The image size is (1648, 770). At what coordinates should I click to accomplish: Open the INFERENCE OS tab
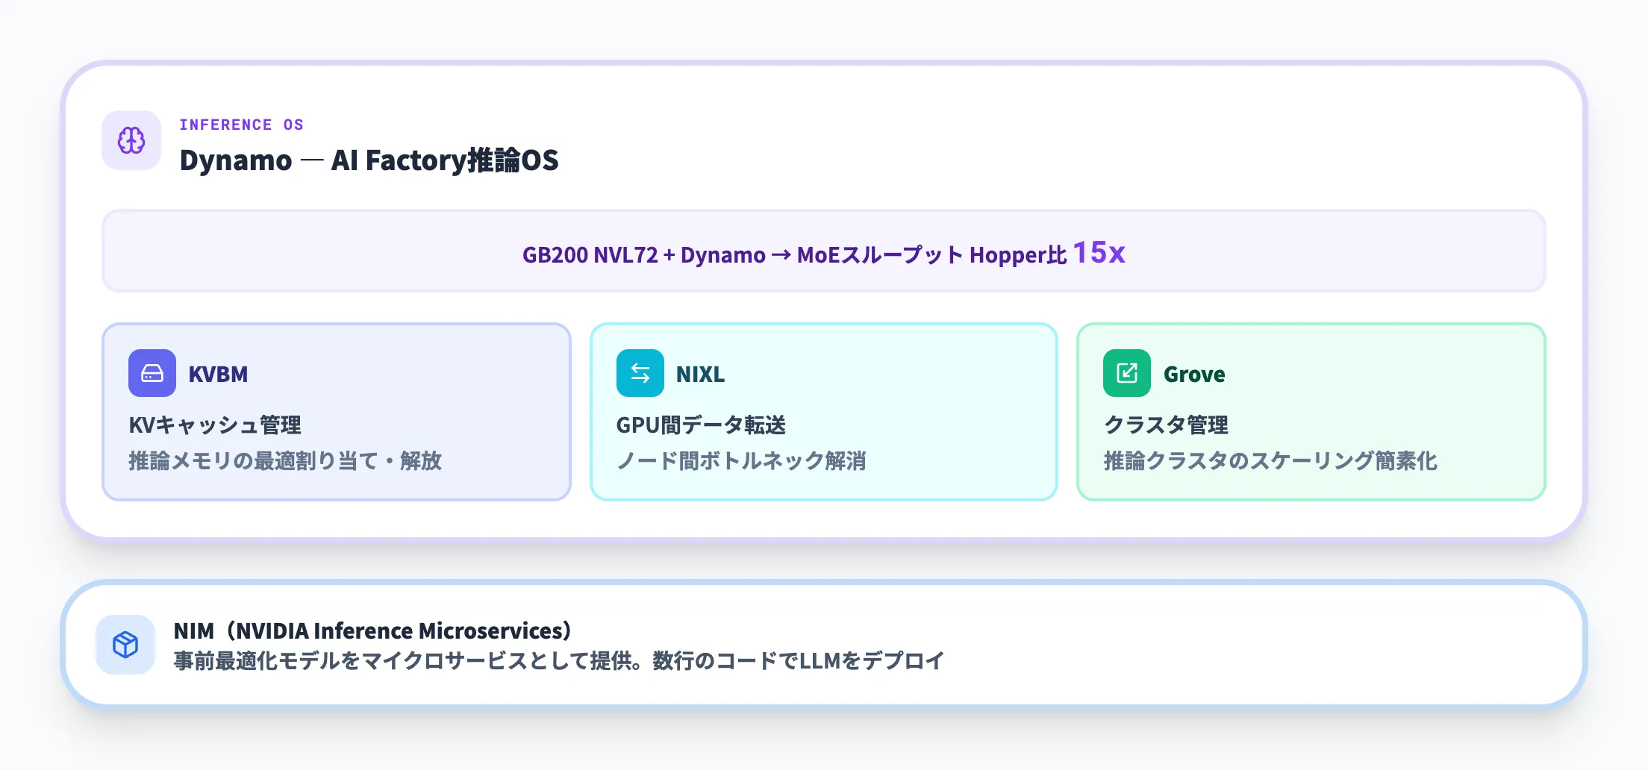242,125
